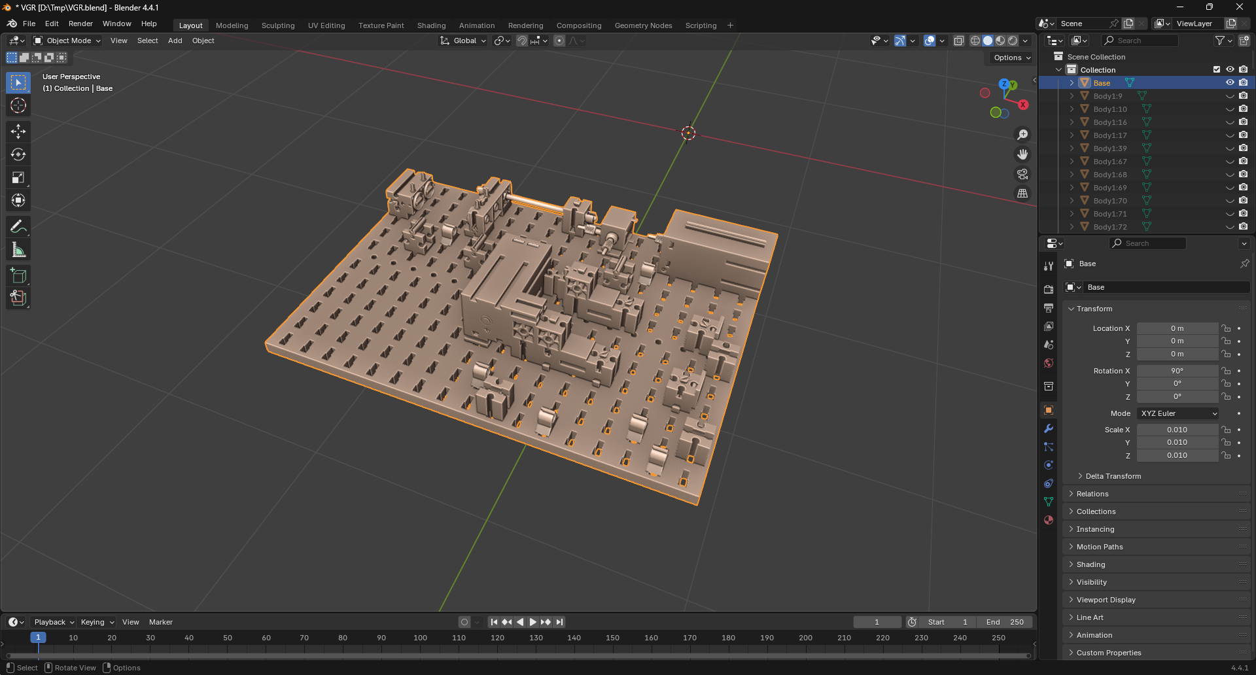The height and width of the screenshot is (675, 1256).
Task: Select the Rotate tool
Action: pos(18,154)
